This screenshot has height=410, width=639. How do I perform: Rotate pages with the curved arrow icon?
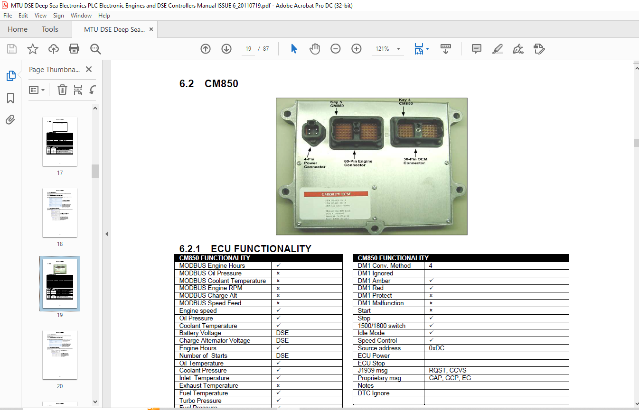click(93, 90)
